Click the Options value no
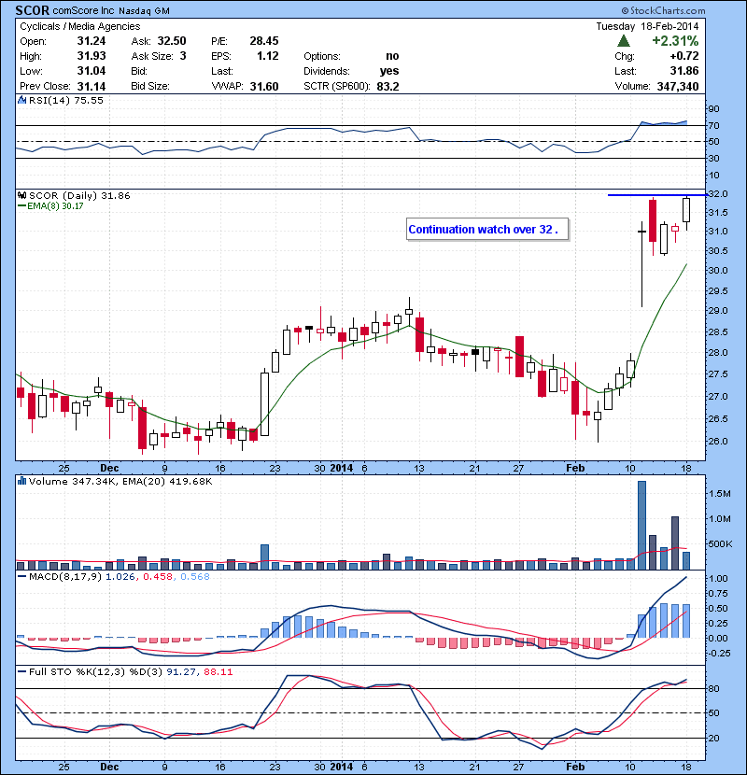Image resolution: width=747 pixels, height=775 pixels. (x=392, y=56)
